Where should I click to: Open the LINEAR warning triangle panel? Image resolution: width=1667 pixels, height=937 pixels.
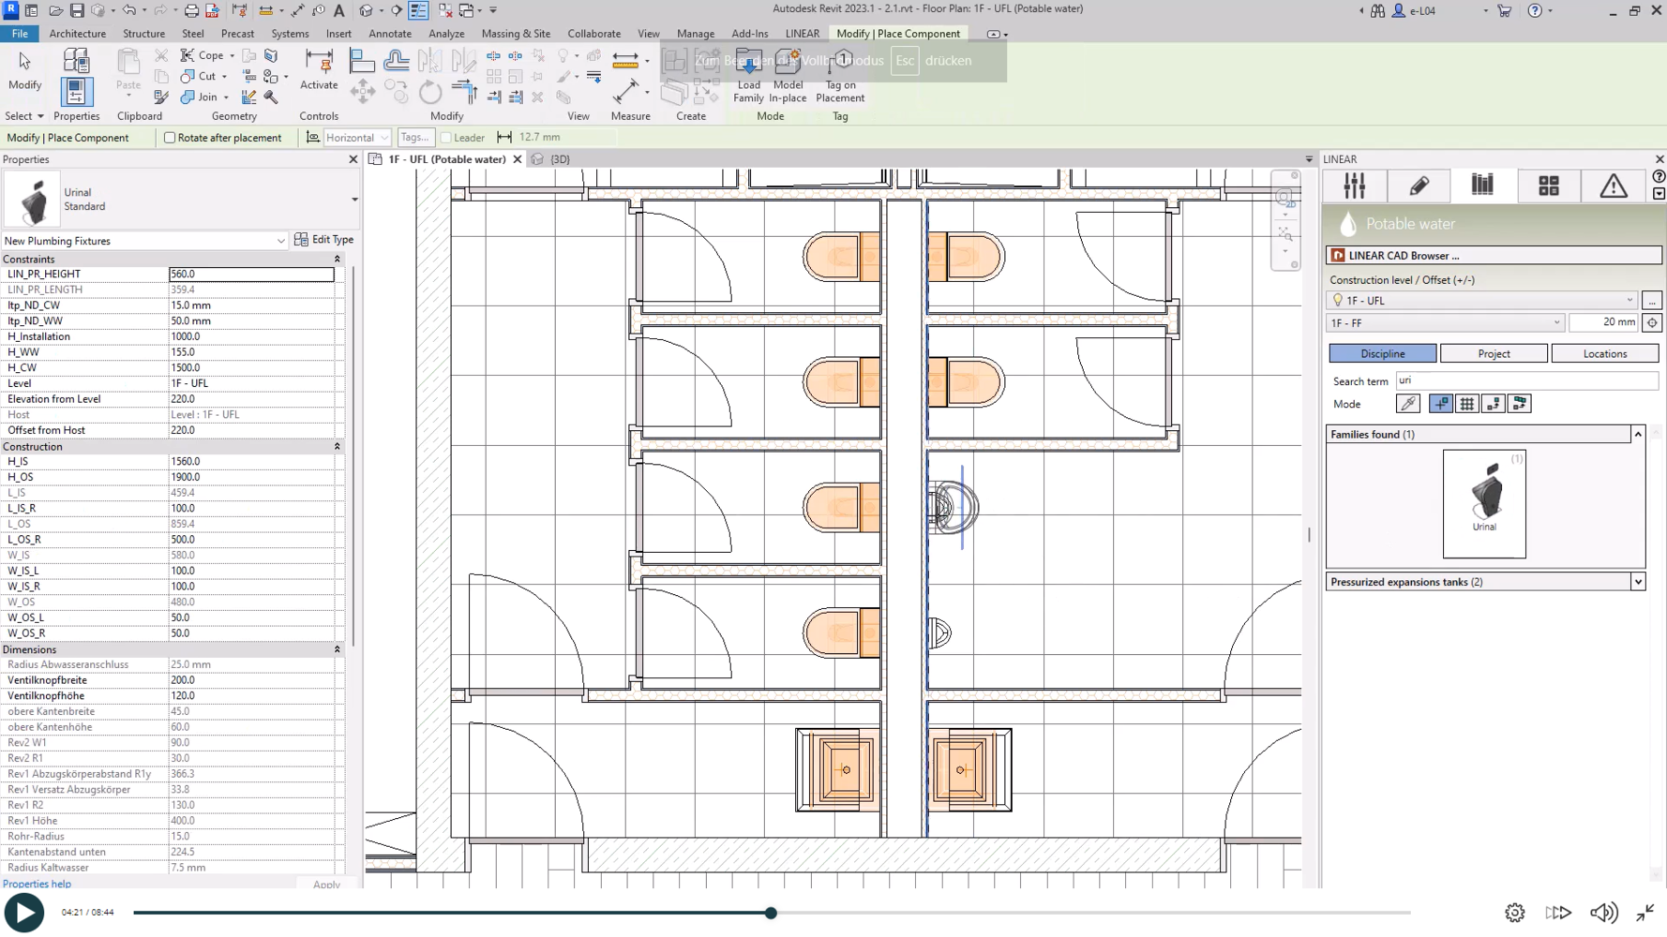(x=1613, y=186)
